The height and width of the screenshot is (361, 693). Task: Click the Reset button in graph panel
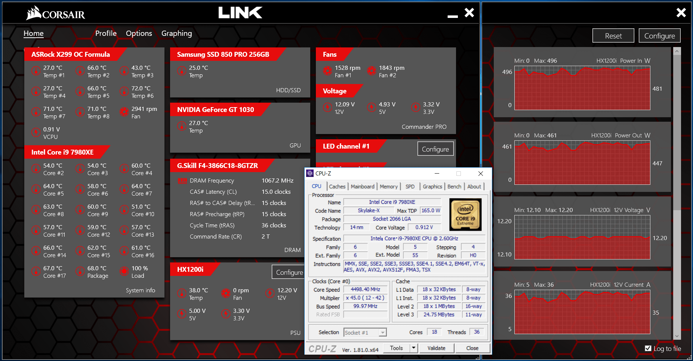pyautogui.click(x=613, y=36)
